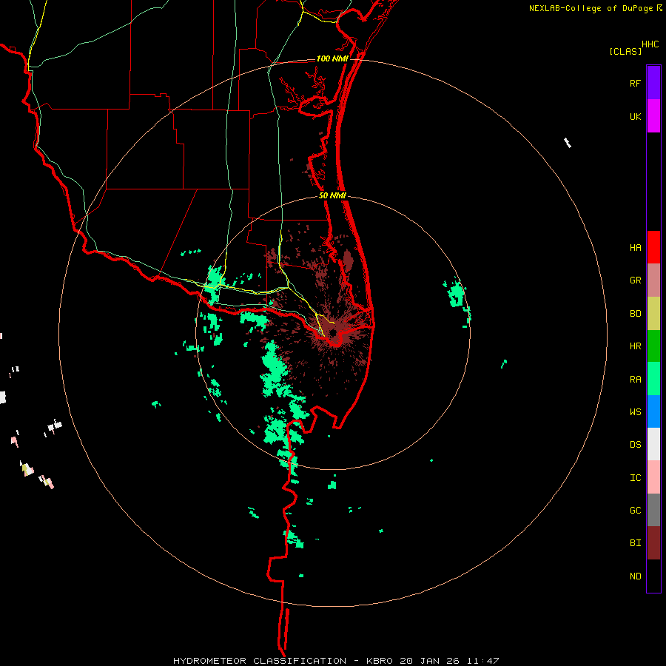Click the [CLAS] units label
666x666 pixels.
point(625,51)
